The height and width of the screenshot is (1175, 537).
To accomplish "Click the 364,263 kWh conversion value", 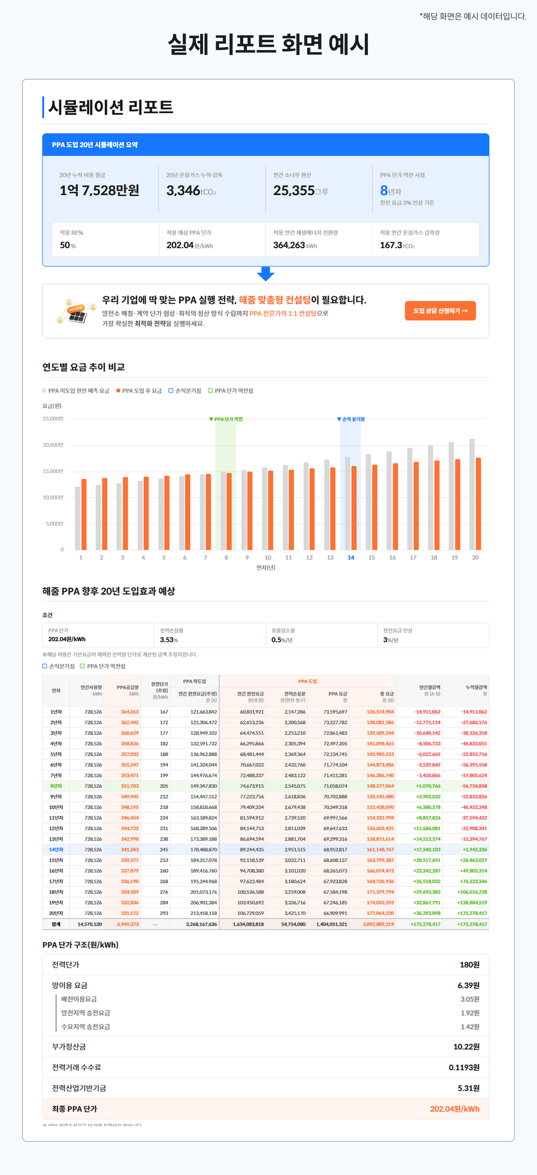I will tap(295, 245).
